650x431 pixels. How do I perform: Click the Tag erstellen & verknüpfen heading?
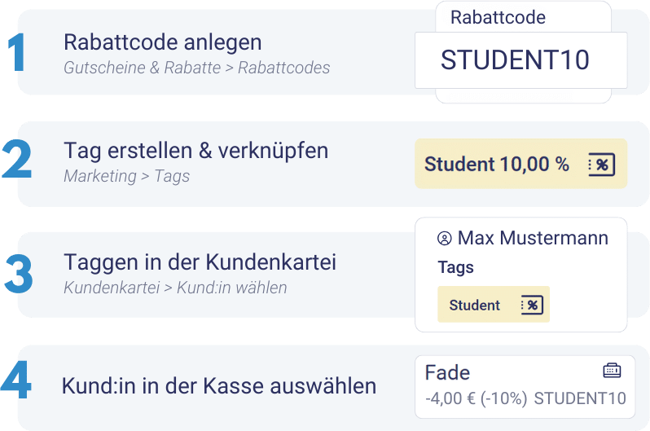coord(196,151)
